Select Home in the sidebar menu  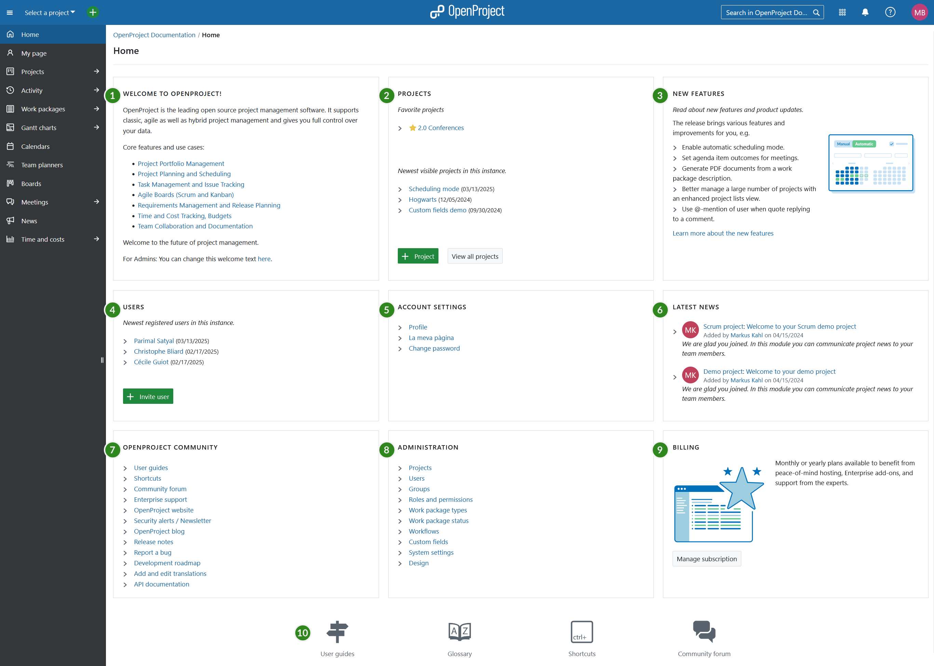click(53, 34)
